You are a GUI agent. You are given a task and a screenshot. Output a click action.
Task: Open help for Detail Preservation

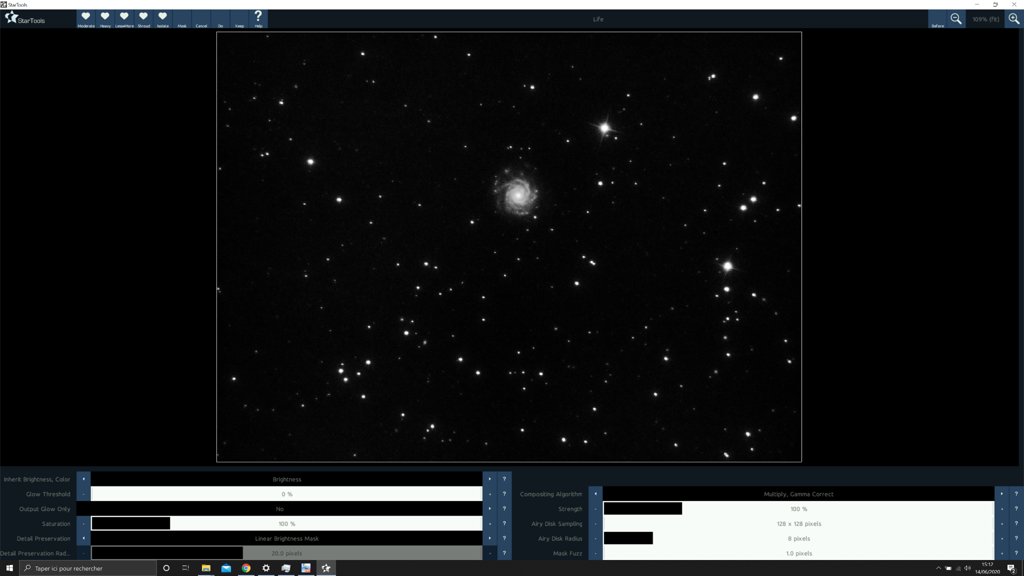(504, 538)
